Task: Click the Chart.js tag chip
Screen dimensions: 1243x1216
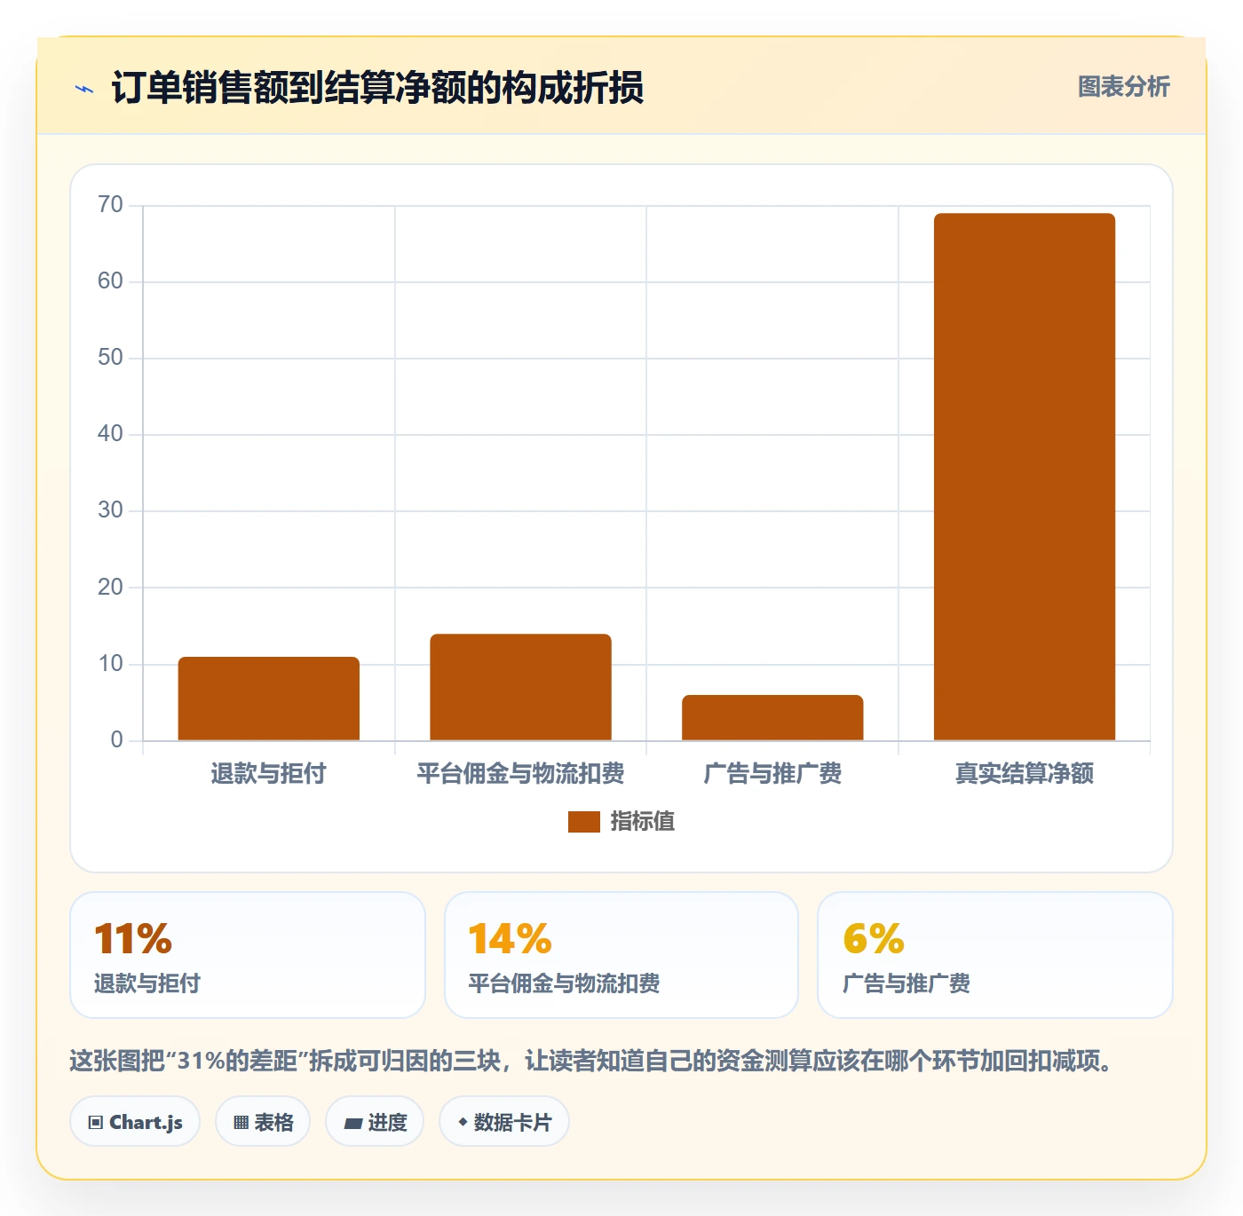Action: (x=135, y=1122)
